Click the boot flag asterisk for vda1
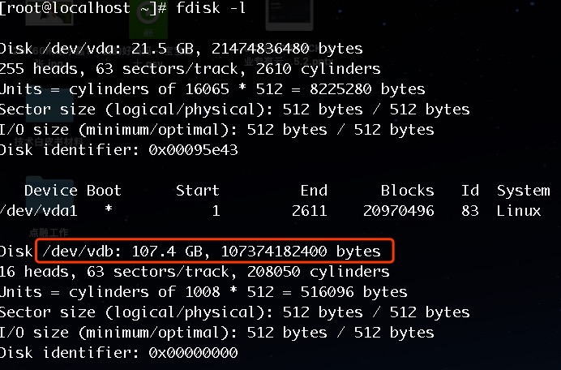Screen dimensions: 561x370 click(109, 209)
